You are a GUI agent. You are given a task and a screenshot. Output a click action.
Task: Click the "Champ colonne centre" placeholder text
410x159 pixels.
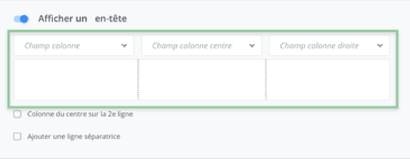pyautogui.click(x=192, y=46)
